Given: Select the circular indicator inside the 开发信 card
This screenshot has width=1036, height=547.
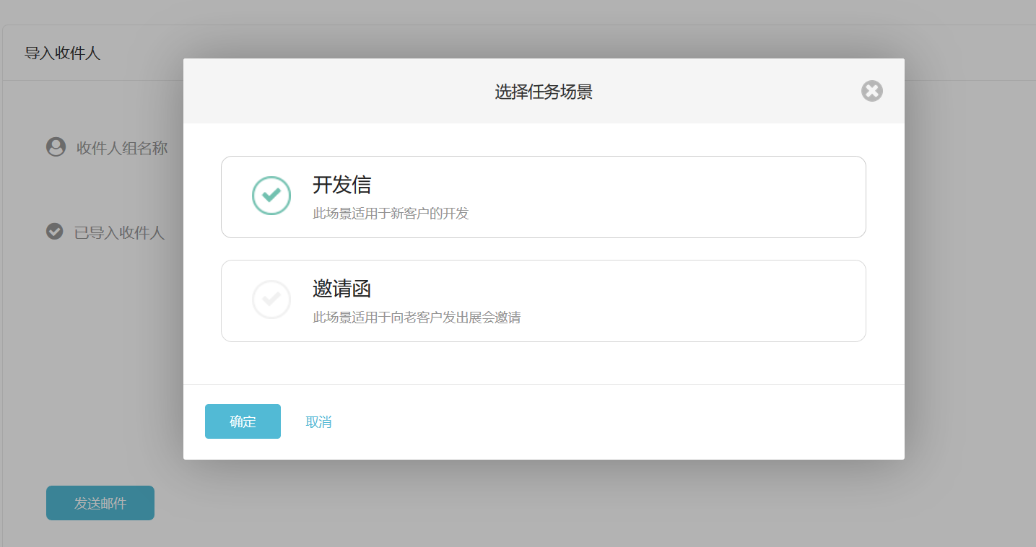Looking at the screenshot, I should [x=271, y=195].
